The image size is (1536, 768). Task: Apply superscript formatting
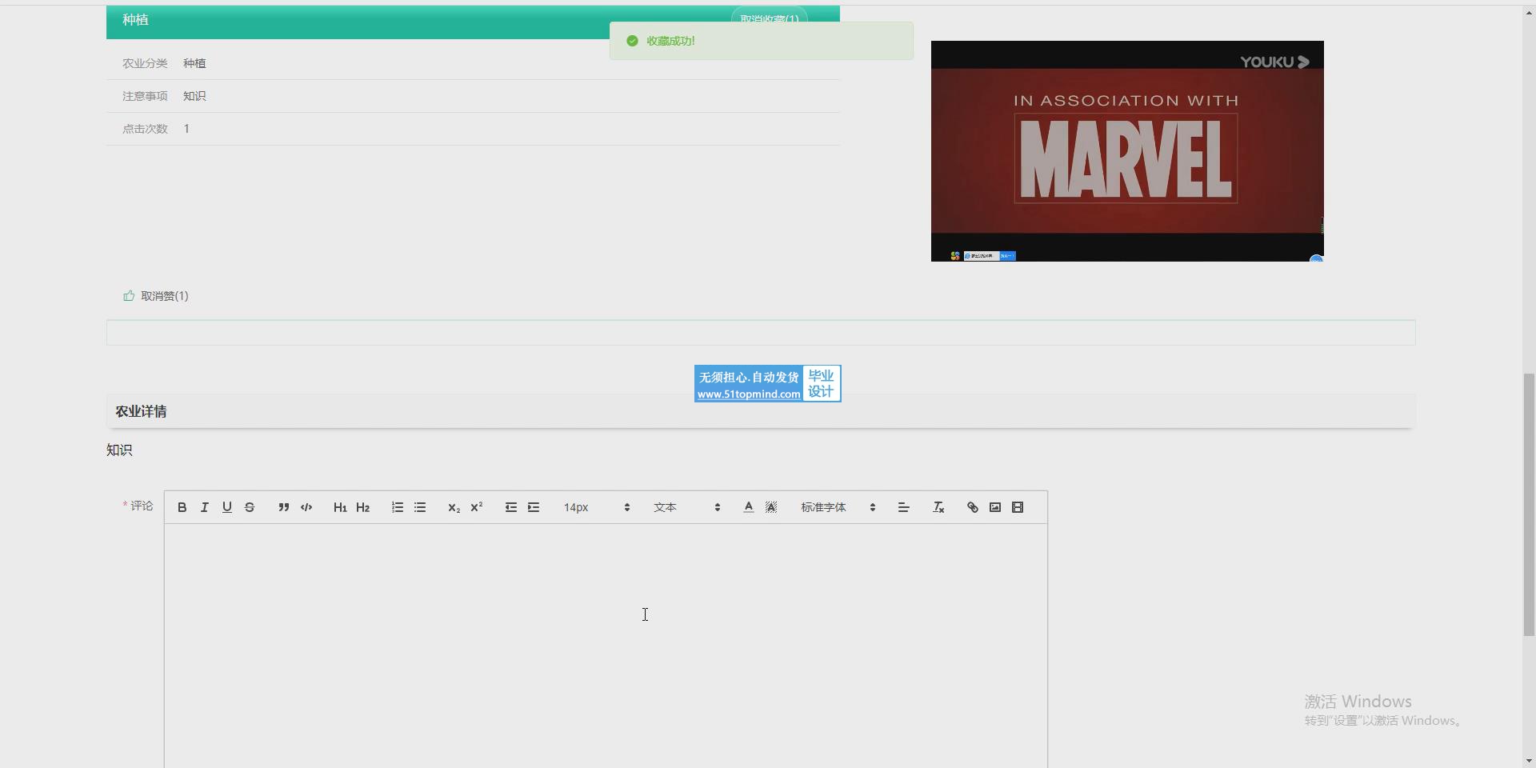(x=477, y=507)
